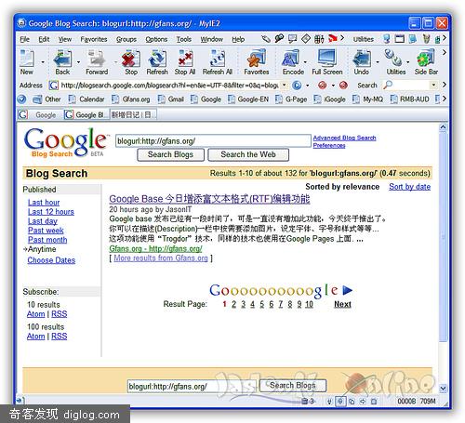465x423 pixels.
Task: Go Back with the Back toolbar icon
Action: point(62,59)
